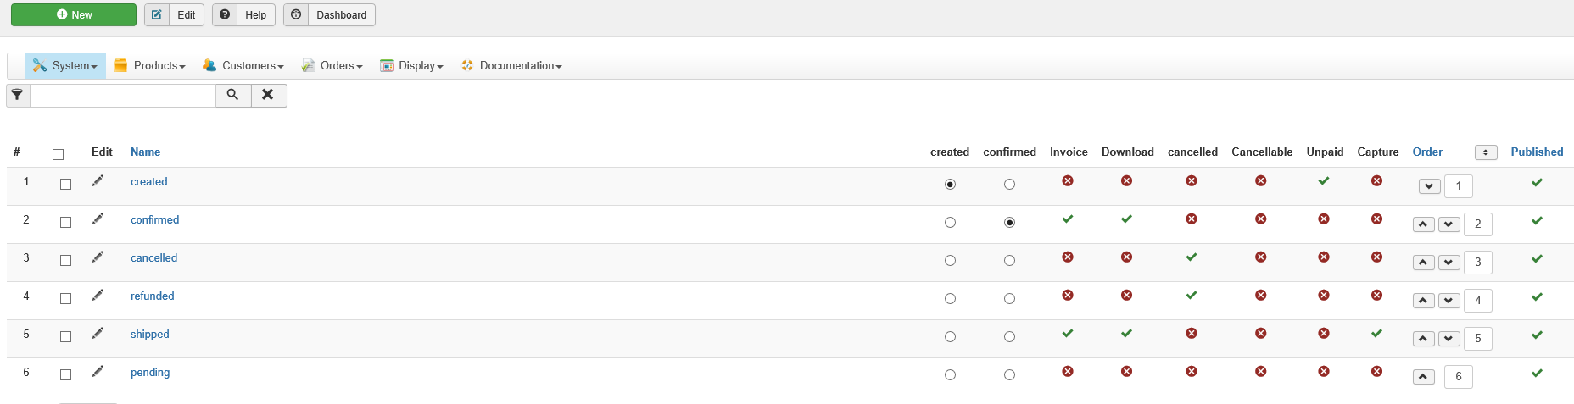Open the Display dropdown menu
The image size is (1574, 404).
412,66
